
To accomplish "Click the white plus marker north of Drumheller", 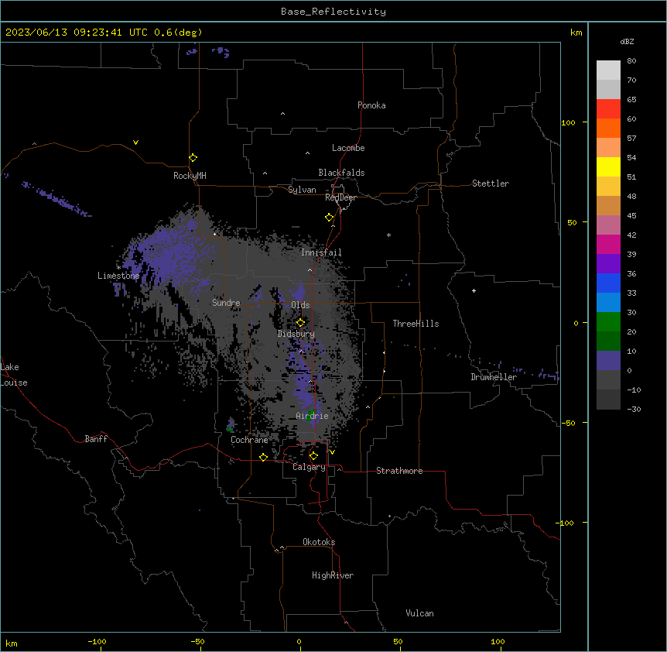I will [474, 290].
